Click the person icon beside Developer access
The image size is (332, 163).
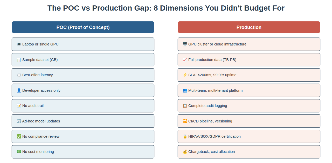19,90
